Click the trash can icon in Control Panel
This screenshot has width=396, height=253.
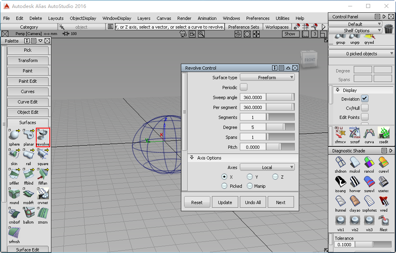point(389,28)
